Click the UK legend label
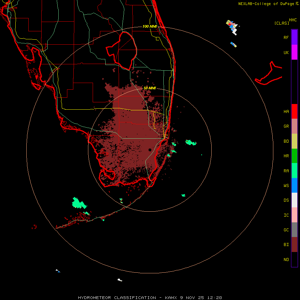300x300 pixels. tap(286, 52)
